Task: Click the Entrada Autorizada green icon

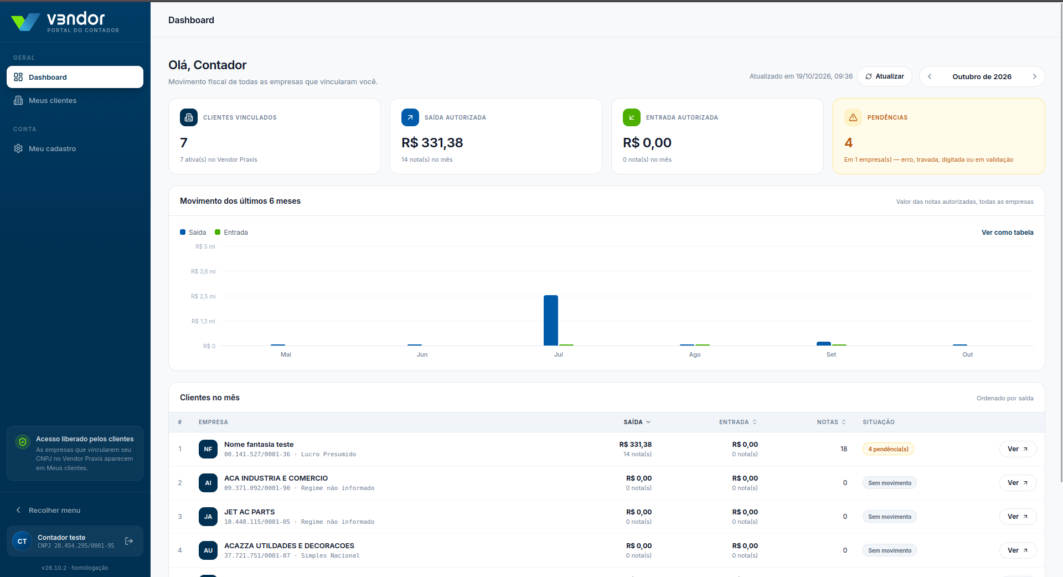Action: [632, 117]
